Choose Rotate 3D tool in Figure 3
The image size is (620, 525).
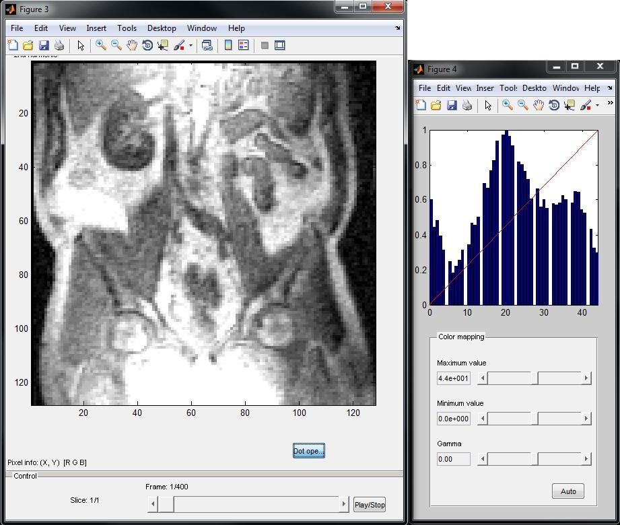147,45
